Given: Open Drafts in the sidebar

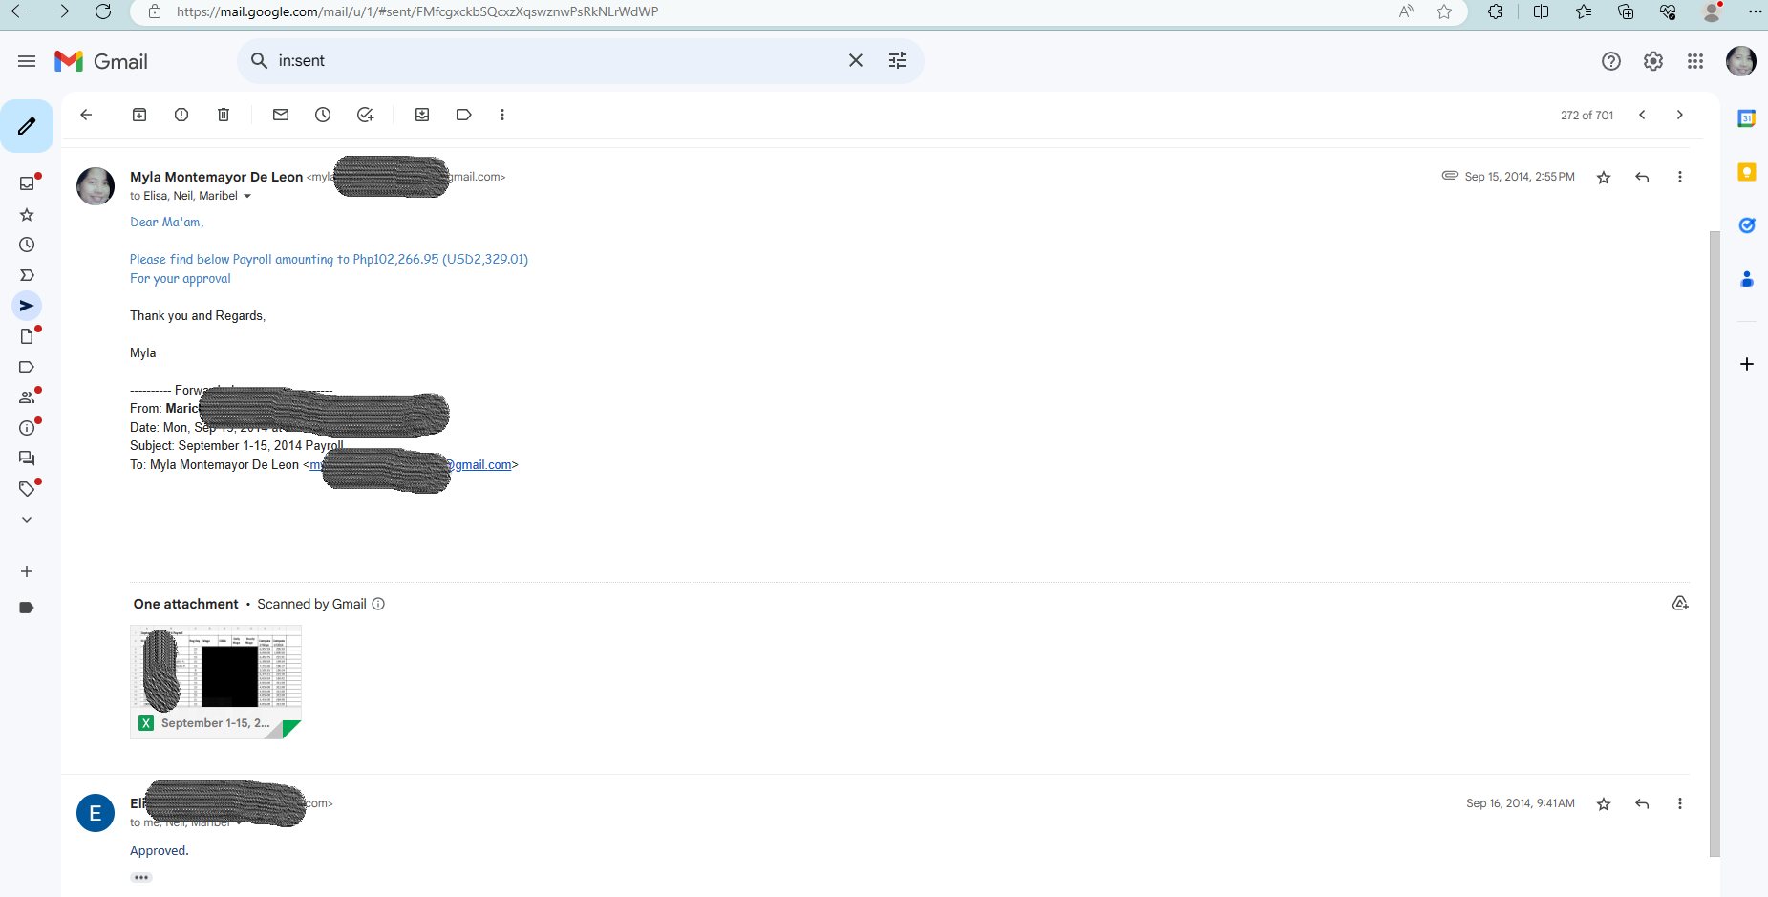Looking at the screenshot, I should pyautogui.click(x=27, y=336).
